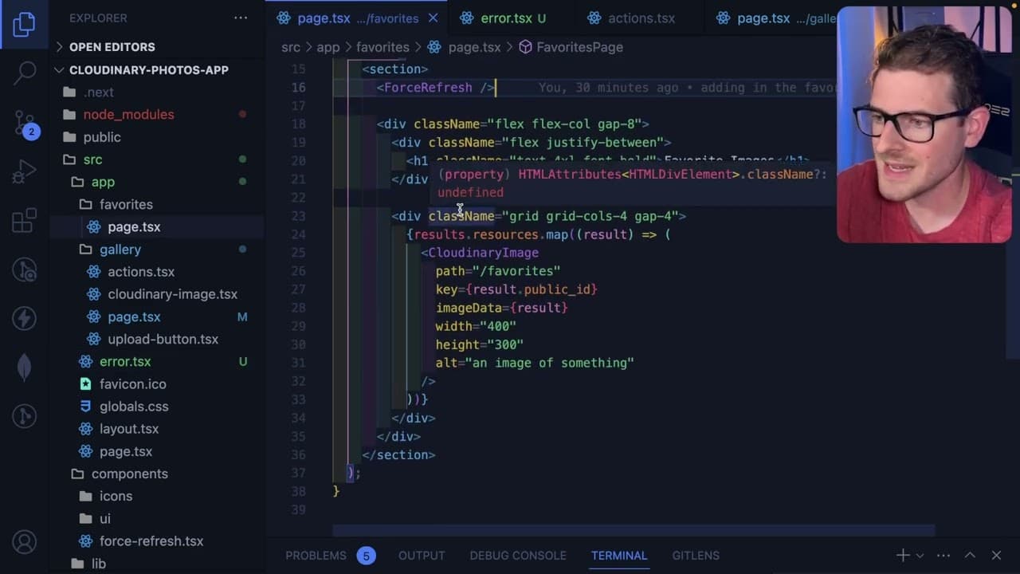Click favorites in the breadcrumb path
Viewport: 1020px width, 574px height.
point(382,47)
